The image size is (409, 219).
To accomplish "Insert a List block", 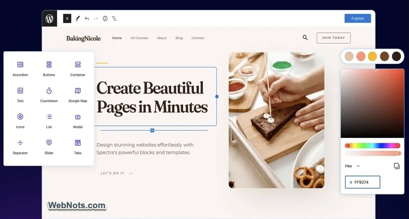I will [x=49, y=121].
